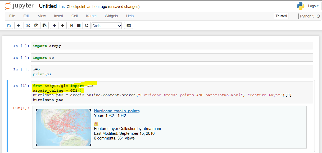
Task: Click the Logout button
Action: [x=313, y=6]
